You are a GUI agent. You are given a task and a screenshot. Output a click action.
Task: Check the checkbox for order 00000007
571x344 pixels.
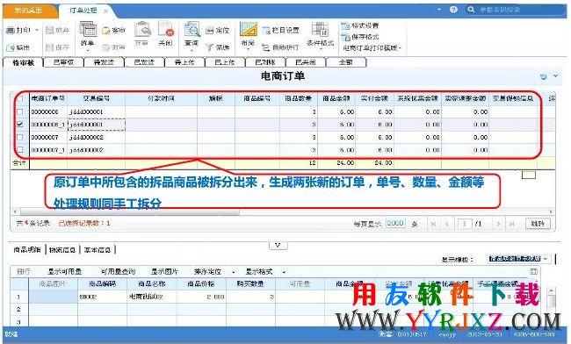click(x=20, y=138)
